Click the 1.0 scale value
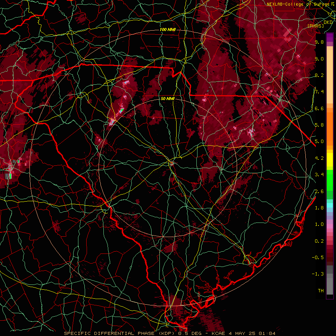 pyautogui.click(x=319, y=224)
